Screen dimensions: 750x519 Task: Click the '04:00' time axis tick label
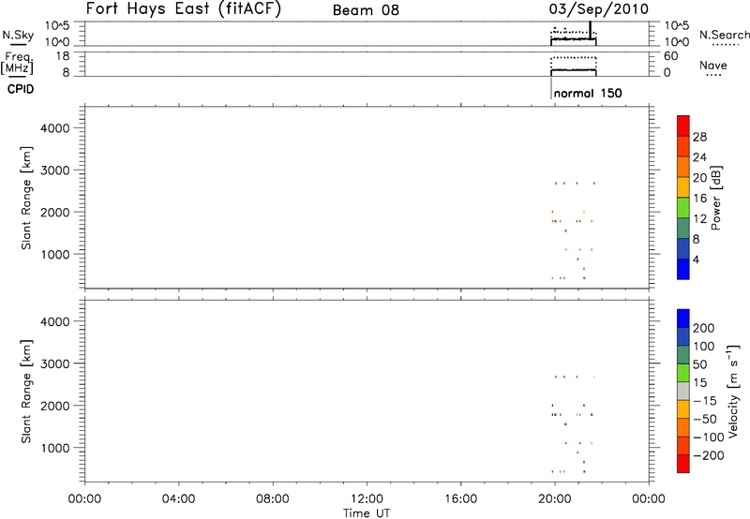point(179,499)
